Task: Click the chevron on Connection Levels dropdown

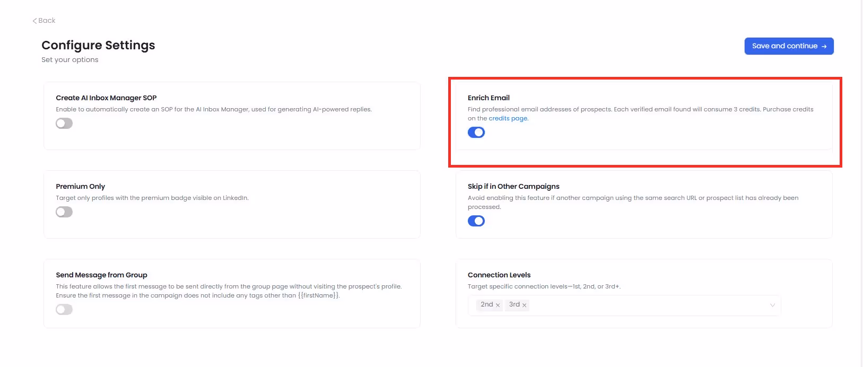Action: [773, 305]
